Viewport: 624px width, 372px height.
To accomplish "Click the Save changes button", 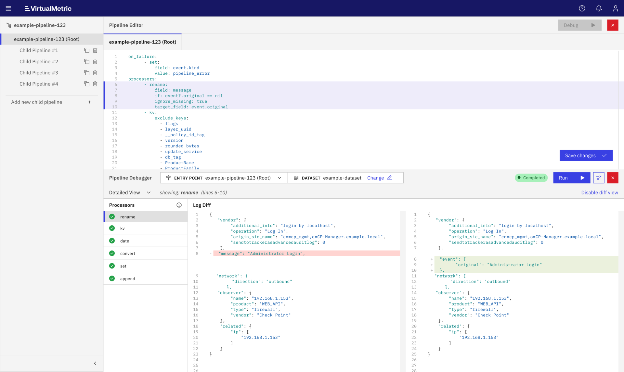I will point(586,155).
